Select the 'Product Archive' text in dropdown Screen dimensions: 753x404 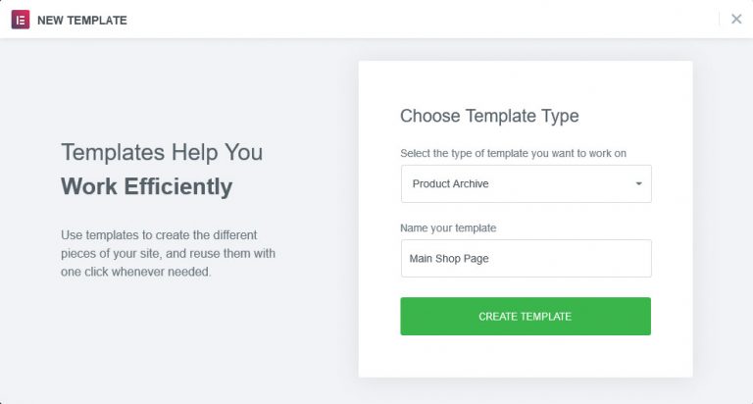pos(450,183)
